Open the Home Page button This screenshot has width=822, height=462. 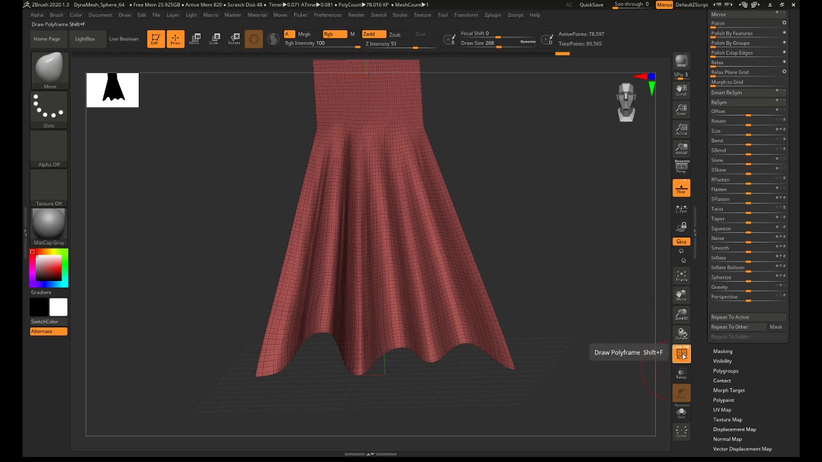pyautogui.click(x=47, y=39)
